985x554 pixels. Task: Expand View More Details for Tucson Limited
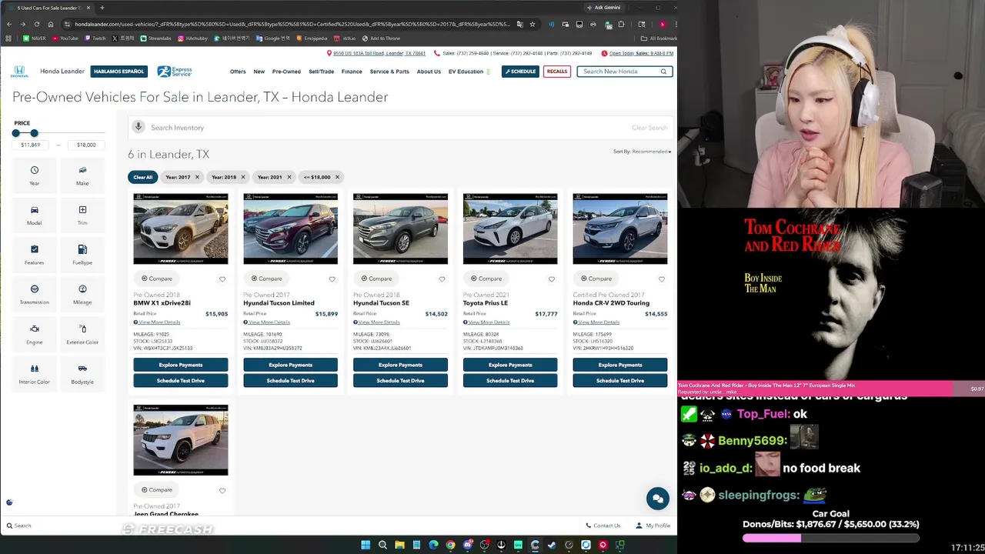point(267,322)
